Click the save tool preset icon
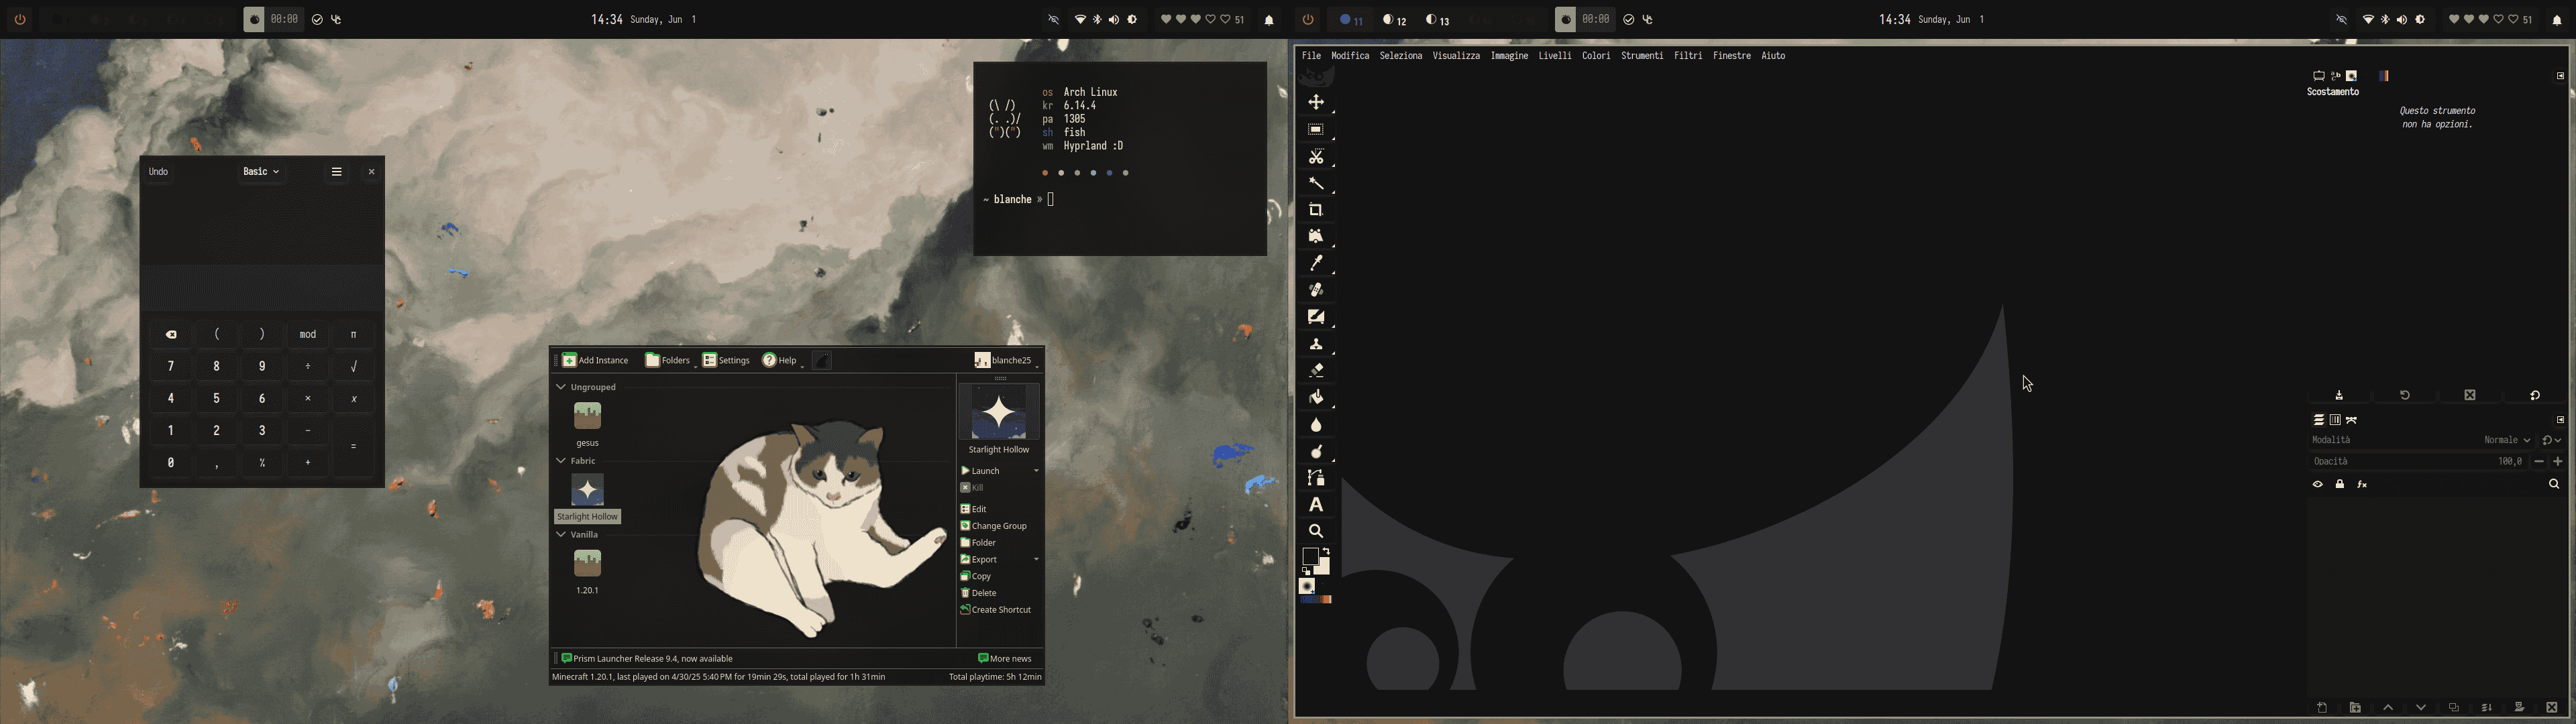Viewport: 2576px width, 724px height. (2339, 396)
